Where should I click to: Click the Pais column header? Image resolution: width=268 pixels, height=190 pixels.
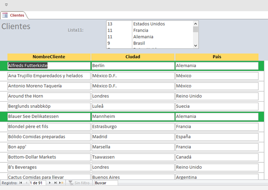[217, 57]
